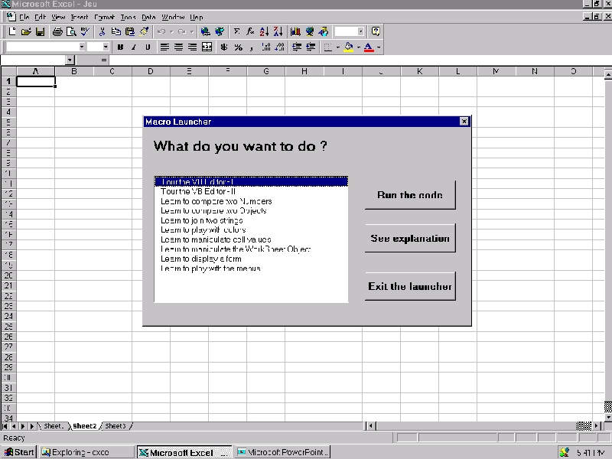Click Decrease Indent icon

[x=297, y=47]
